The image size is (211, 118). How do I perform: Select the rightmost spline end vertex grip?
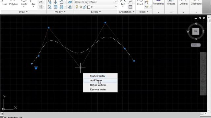[x=134, y=61]
